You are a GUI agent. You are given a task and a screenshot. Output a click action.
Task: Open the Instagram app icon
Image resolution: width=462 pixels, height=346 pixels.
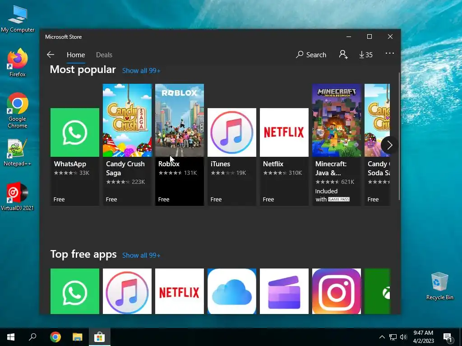tap(337, 291)
